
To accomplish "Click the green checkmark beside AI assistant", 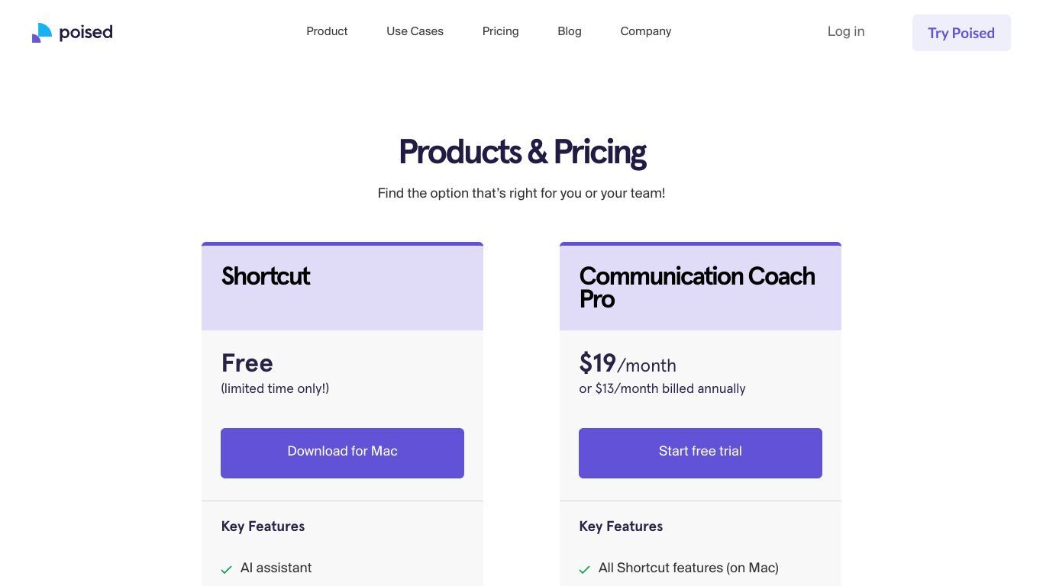I will (226, 569).
